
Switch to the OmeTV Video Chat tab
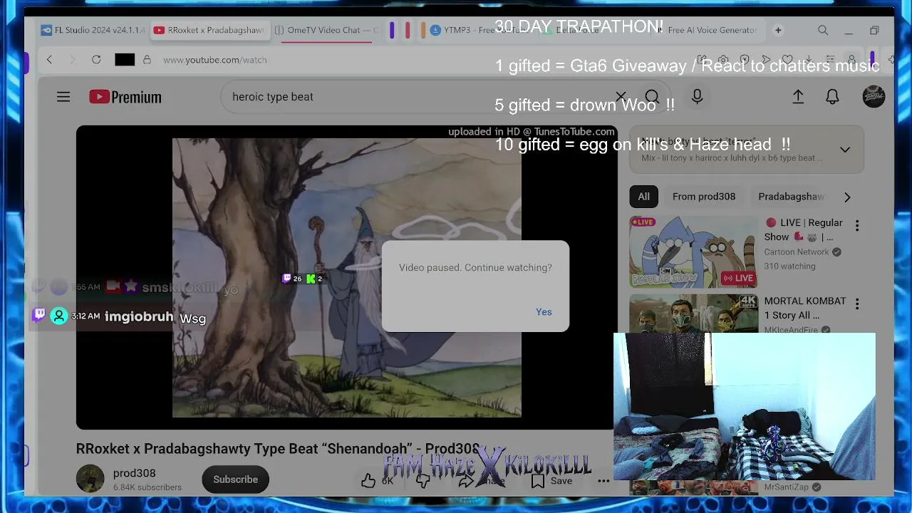[x=328, y=30]
